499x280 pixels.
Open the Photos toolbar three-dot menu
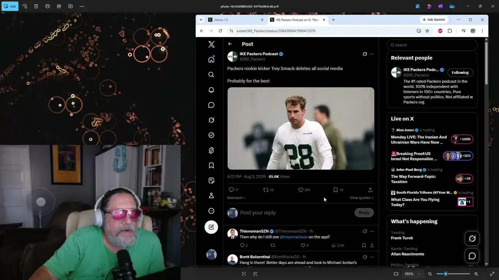(82, 6)
